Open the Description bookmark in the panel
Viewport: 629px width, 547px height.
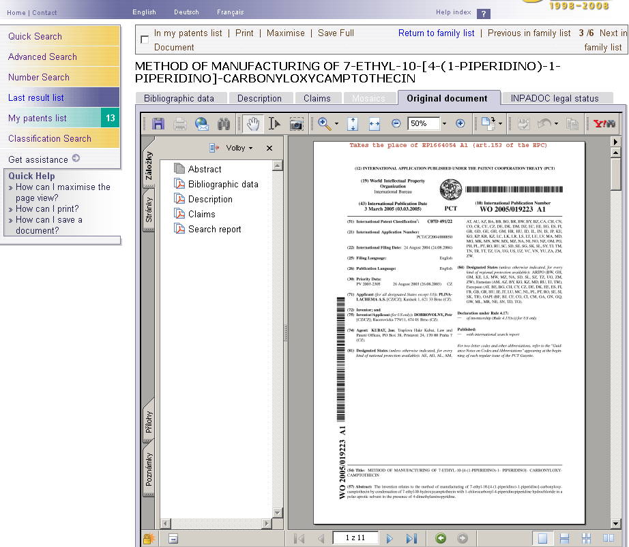point(210,200)
